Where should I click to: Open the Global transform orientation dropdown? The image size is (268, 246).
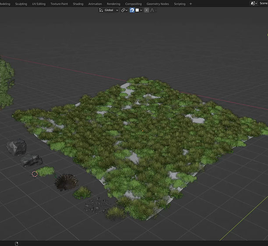[109, 10]
